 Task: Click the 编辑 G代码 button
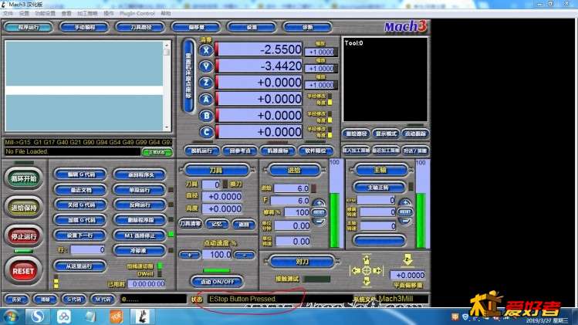81,174
